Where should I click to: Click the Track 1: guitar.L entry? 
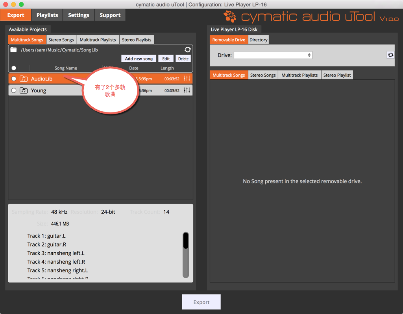coord(46,236)
